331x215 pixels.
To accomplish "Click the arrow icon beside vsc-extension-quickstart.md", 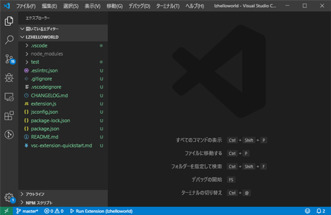I will [x=26, y=145].
